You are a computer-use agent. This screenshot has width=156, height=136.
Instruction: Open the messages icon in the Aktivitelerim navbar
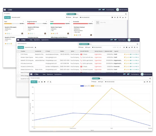[115, 40]
